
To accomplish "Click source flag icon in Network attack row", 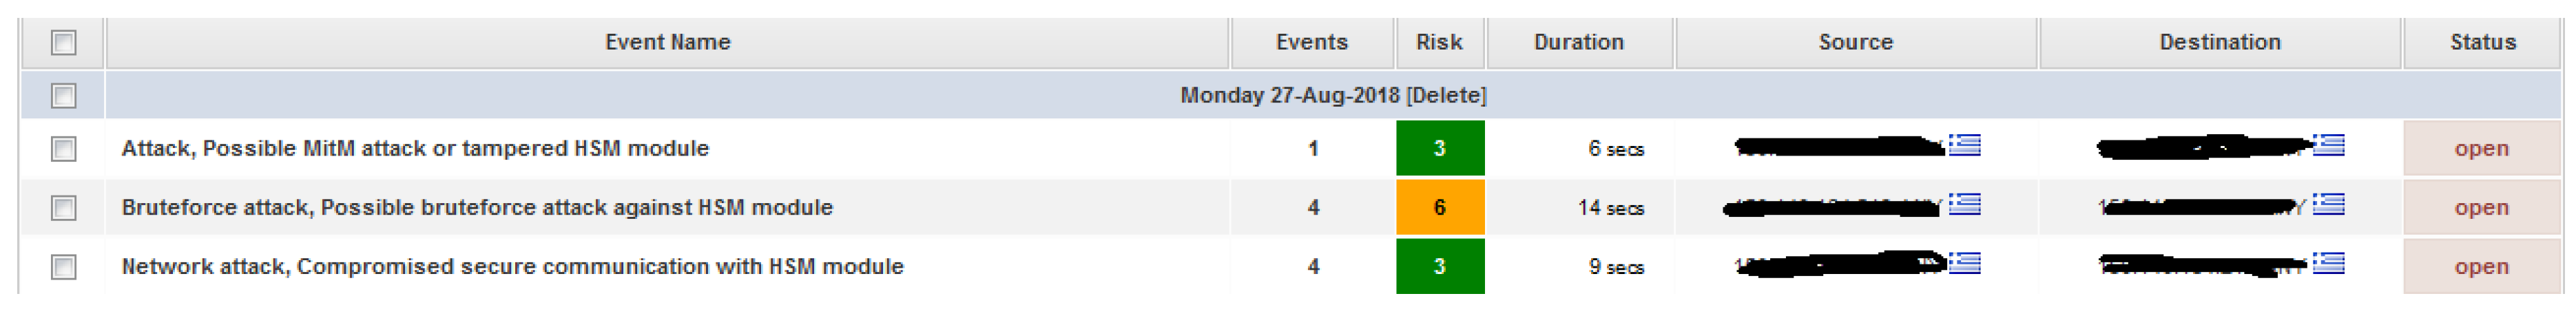I will pos(1964,264).
